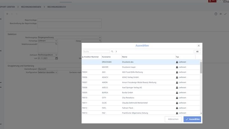Close the Auswählen dialog with X
The image size is (229, 129).
click(199, 46)
